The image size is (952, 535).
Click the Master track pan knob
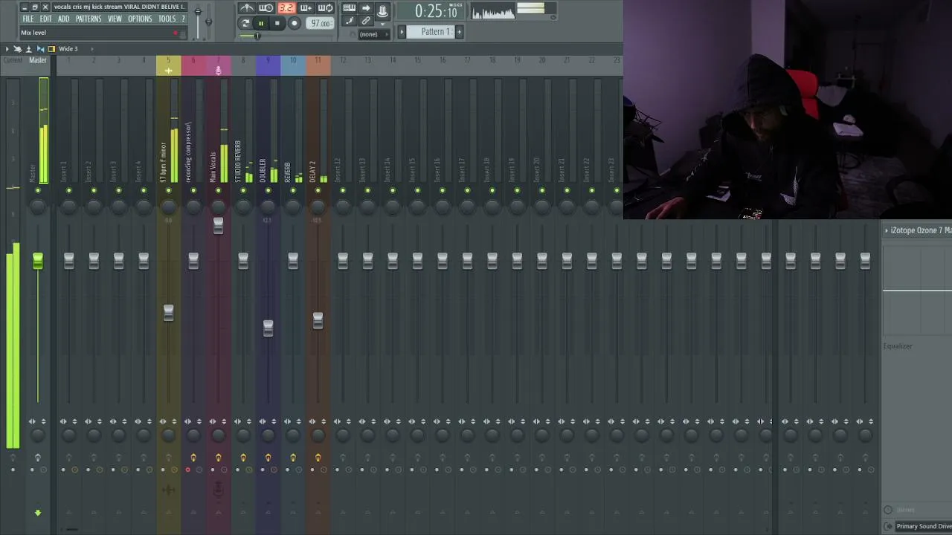[38, 207]
